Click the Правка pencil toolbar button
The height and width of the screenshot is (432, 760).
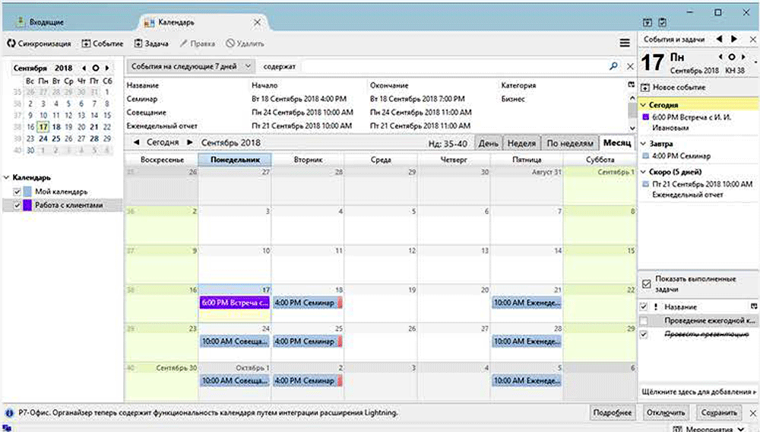tap(198, 43)
